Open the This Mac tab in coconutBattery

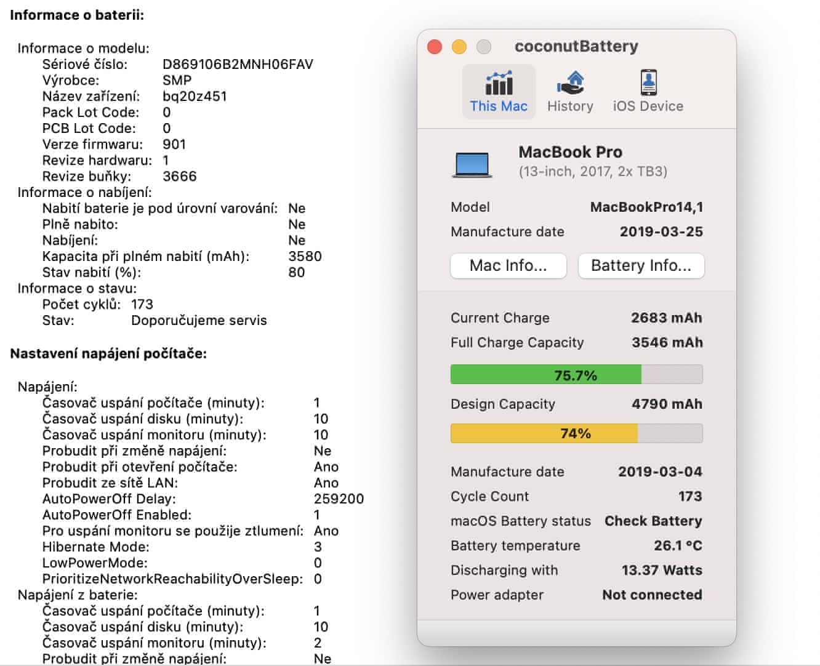click(499, 91)
